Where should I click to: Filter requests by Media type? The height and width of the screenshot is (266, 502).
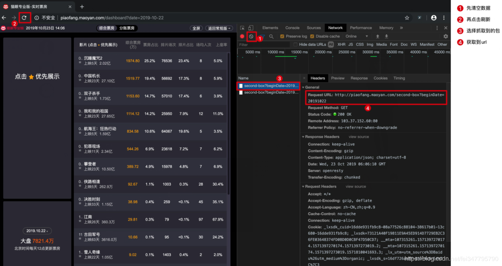[x=381, y=44]
